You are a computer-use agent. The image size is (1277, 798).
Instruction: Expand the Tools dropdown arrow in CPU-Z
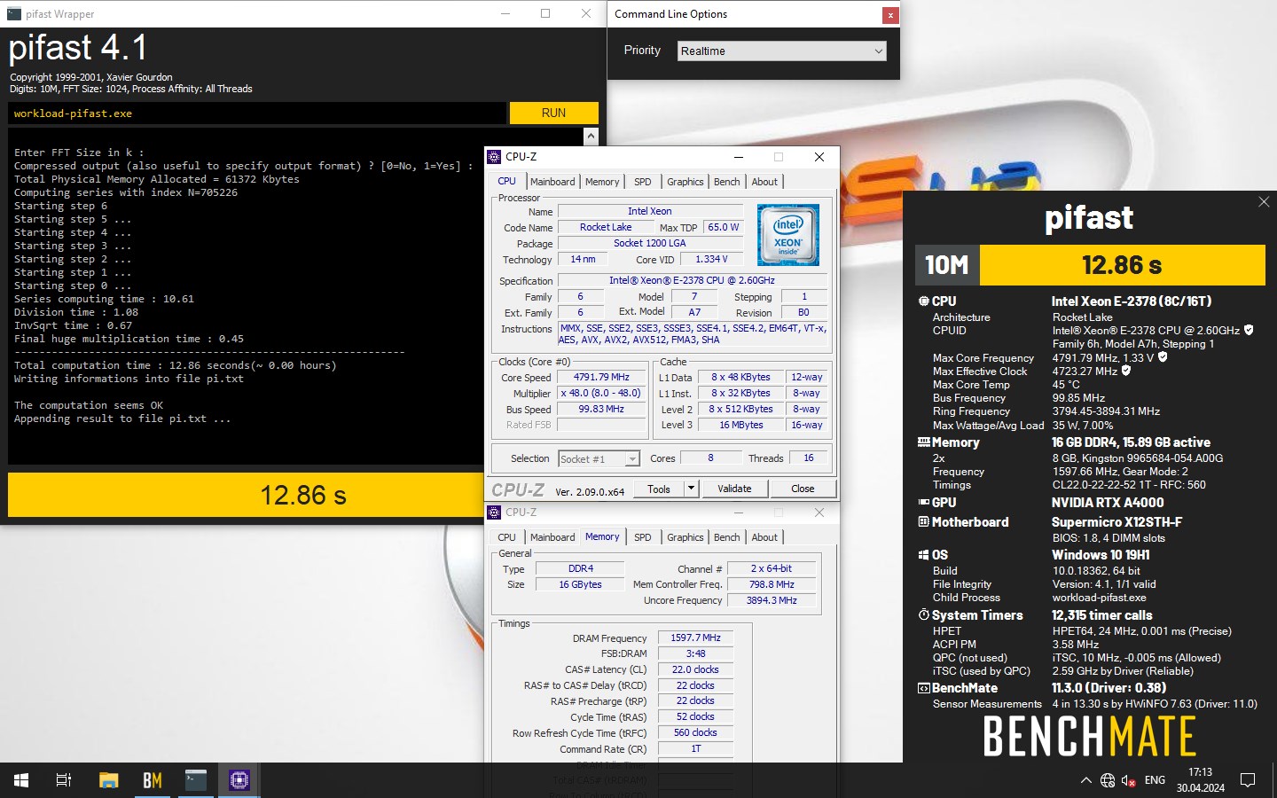(692, 489)
